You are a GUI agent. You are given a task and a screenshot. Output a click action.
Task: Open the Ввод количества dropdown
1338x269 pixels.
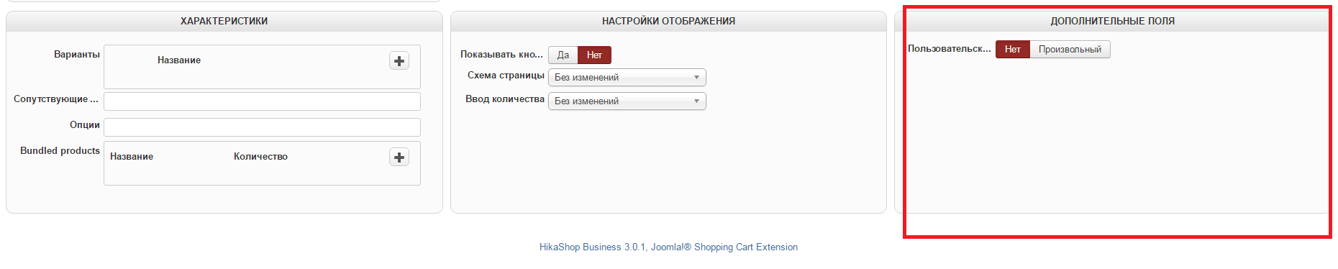click(627, 101)
